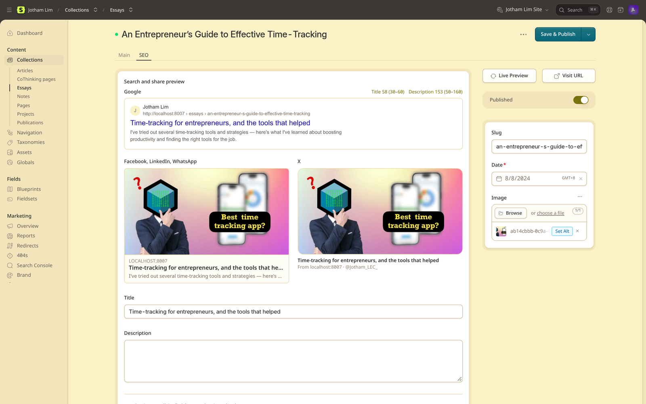Open the Collections breadcrumb switcher
Screen dimensions: 646x404
point(96,10)
